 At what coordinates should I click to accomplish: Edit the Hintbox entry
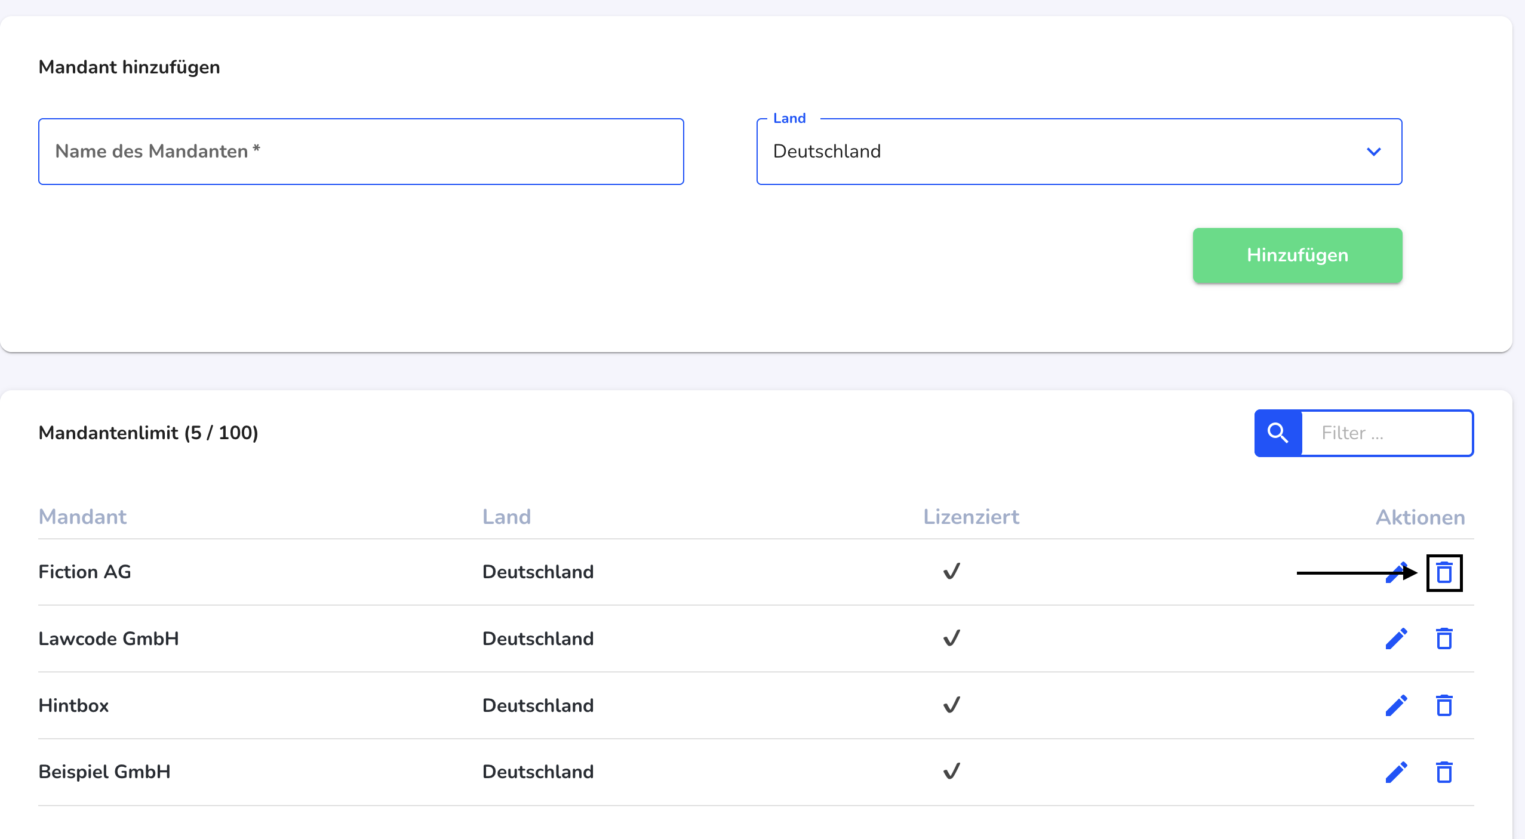tap(1397, 705)
